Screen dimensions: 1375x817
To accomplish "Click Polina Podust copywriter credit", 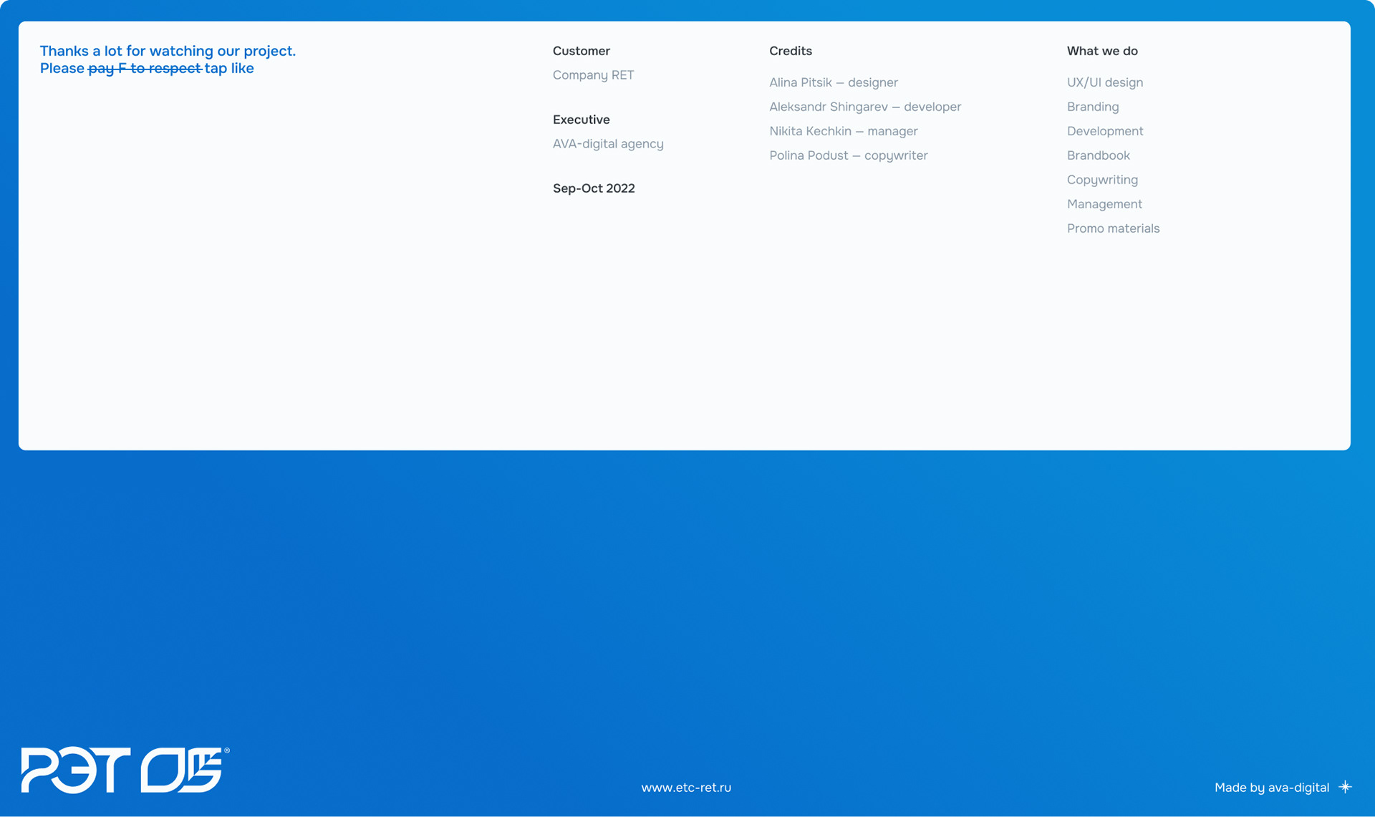I will click(848, 155).
